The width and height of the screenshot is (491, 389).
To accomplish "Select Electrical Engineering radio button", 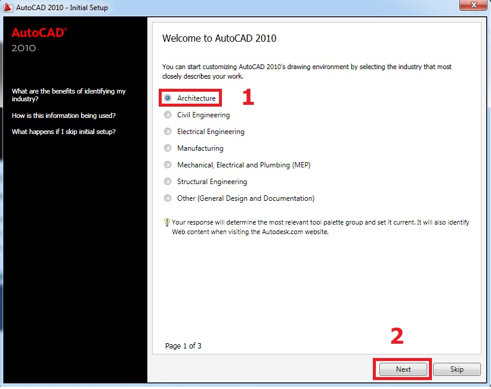I will (x=168, y=132).
